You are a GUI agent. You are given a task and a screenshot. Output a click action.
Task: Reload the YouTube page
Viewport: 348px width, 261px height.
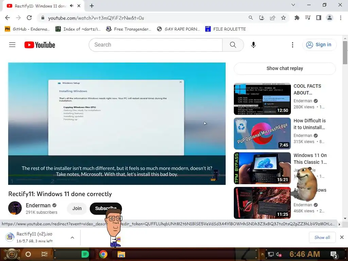(29, 18)
